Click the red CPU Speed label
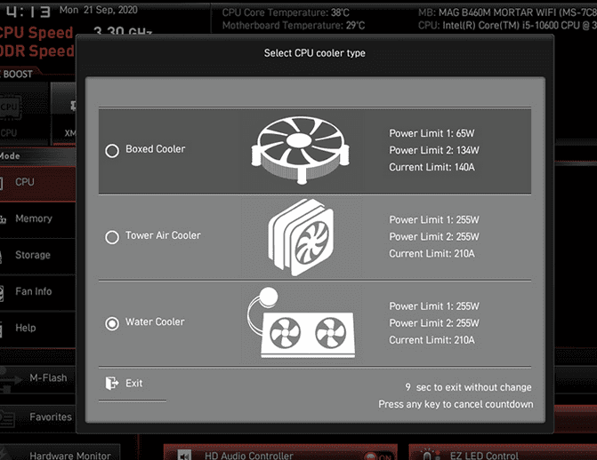The width and height of the screenshot is (597, 460). [36, 33]
